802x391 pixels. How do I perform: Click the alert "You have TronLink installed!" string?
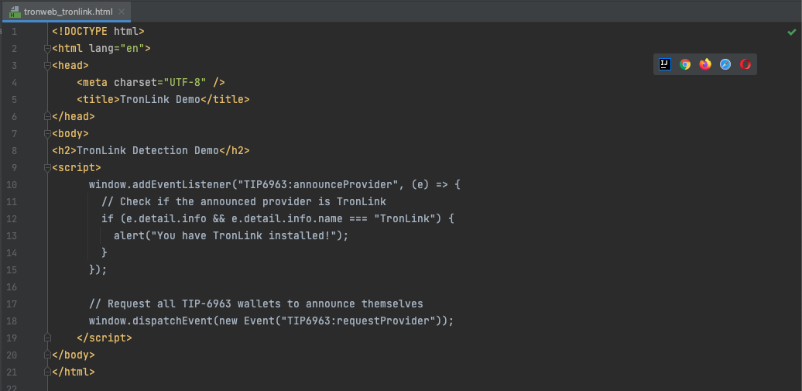tap(243, 235)
